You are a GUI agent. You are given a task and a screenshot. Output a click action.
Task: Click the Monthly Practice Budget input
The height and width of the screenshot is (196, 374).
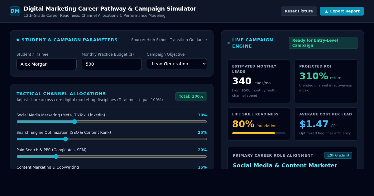112,64
